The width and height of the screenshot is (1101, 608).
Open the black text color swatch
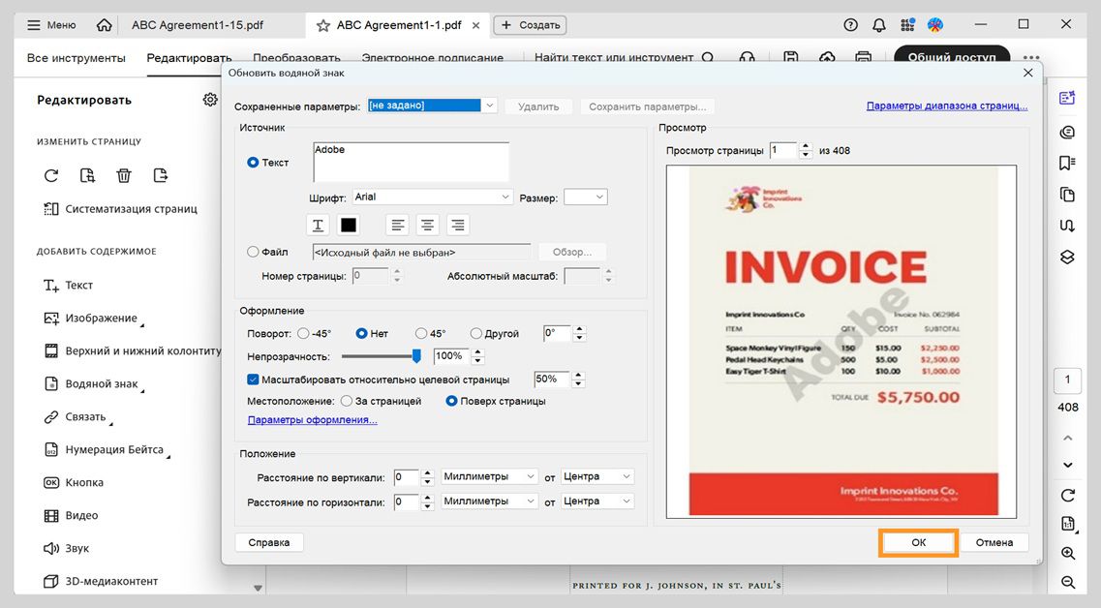pos(349,225)
